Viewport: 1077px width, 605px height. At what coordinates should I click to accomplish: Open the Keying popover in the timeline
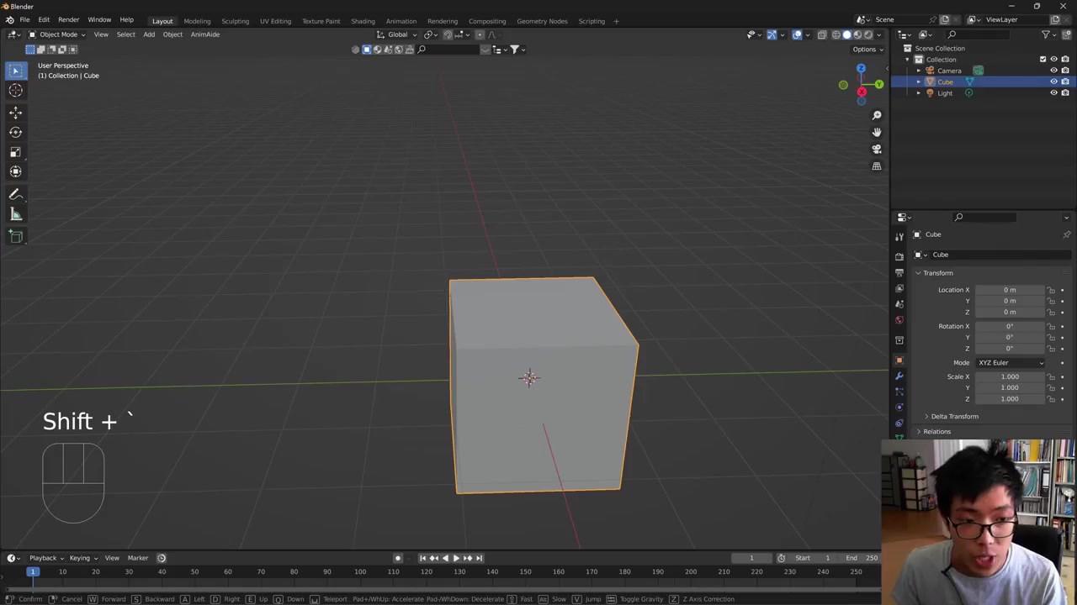tap(82, 558)
